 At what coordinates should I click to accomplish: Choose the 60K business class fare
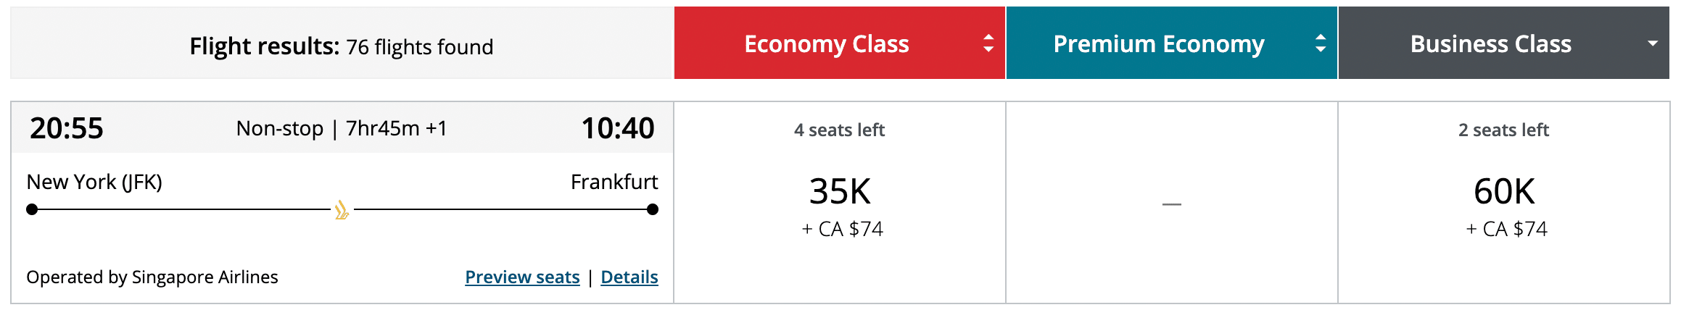pyautogui.click(x=1504, y=192)
